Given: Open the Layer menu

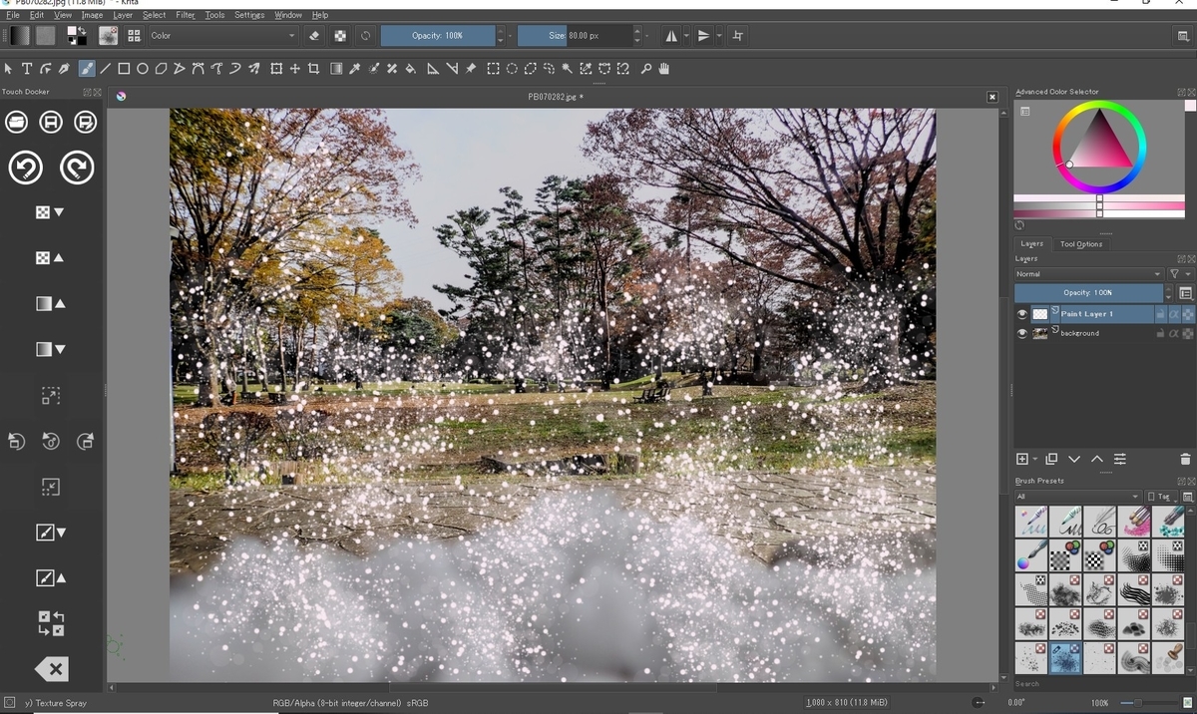Looking at the screenshot, I should [x=123, y=15].
